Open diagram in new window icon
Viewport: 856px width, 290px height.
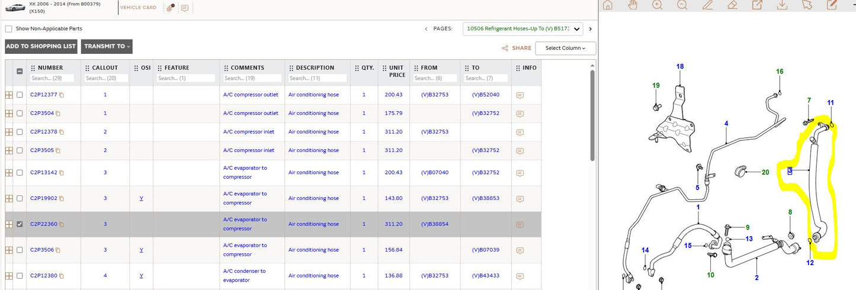click(757, 5)
